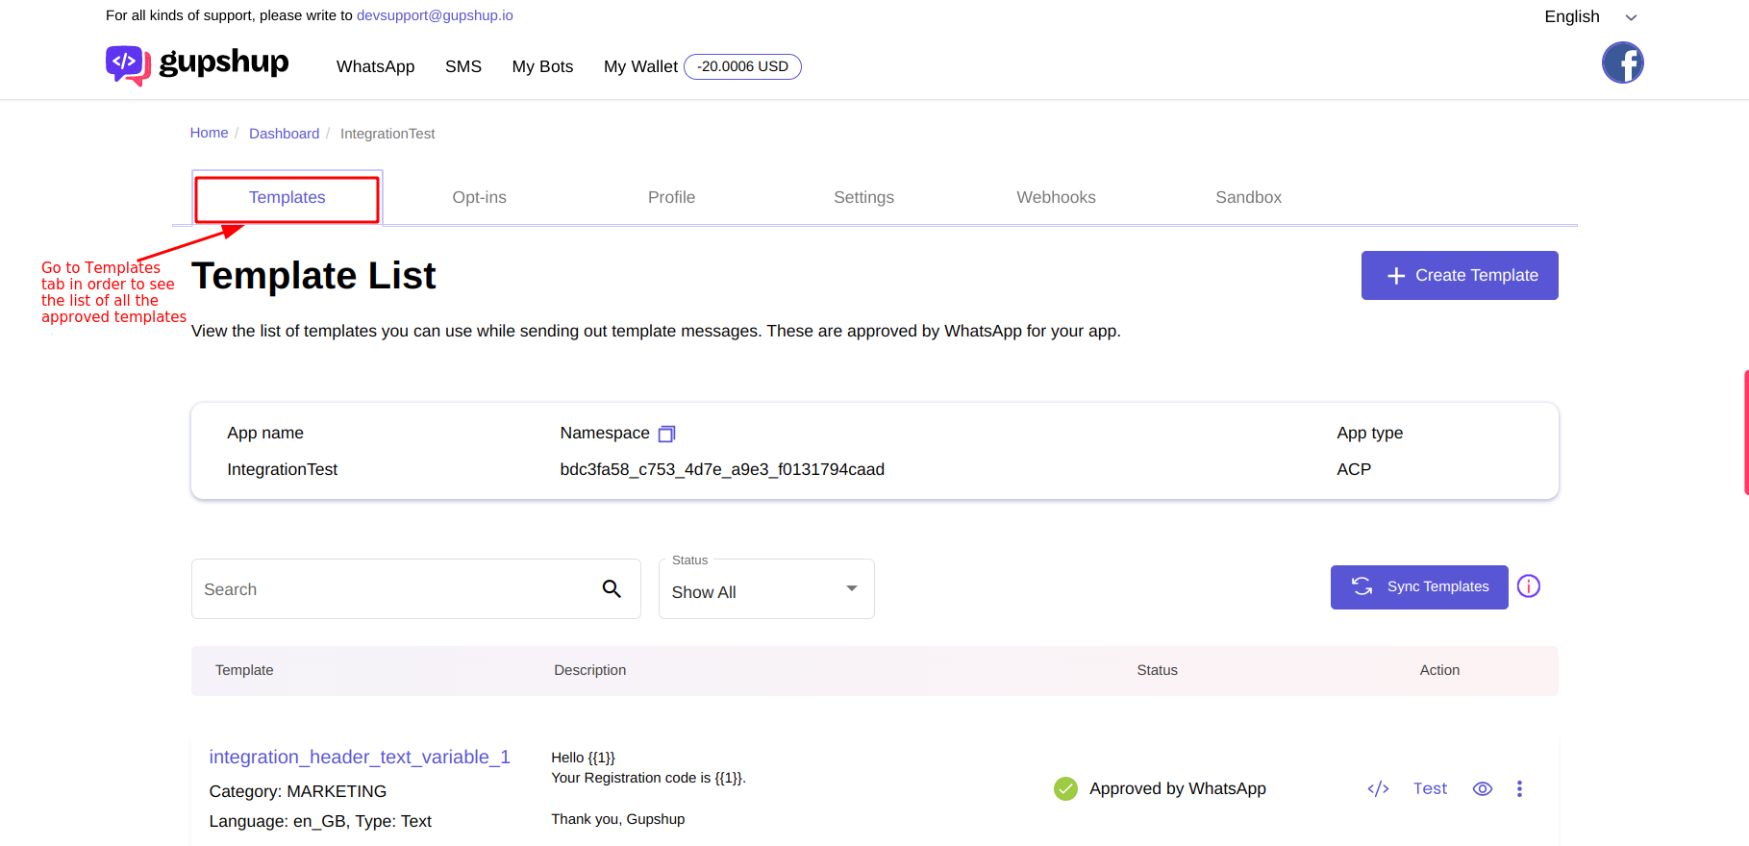Click the IntegrationTest breadcrumb text
The height and width of the screenshot is (846, 1749).
[387, 134]
